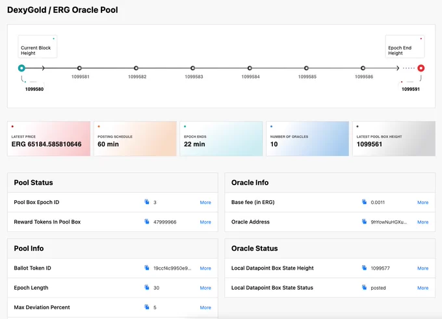Copy the Oracle Address
Screen dimensions: 442x319
(364, 222)
